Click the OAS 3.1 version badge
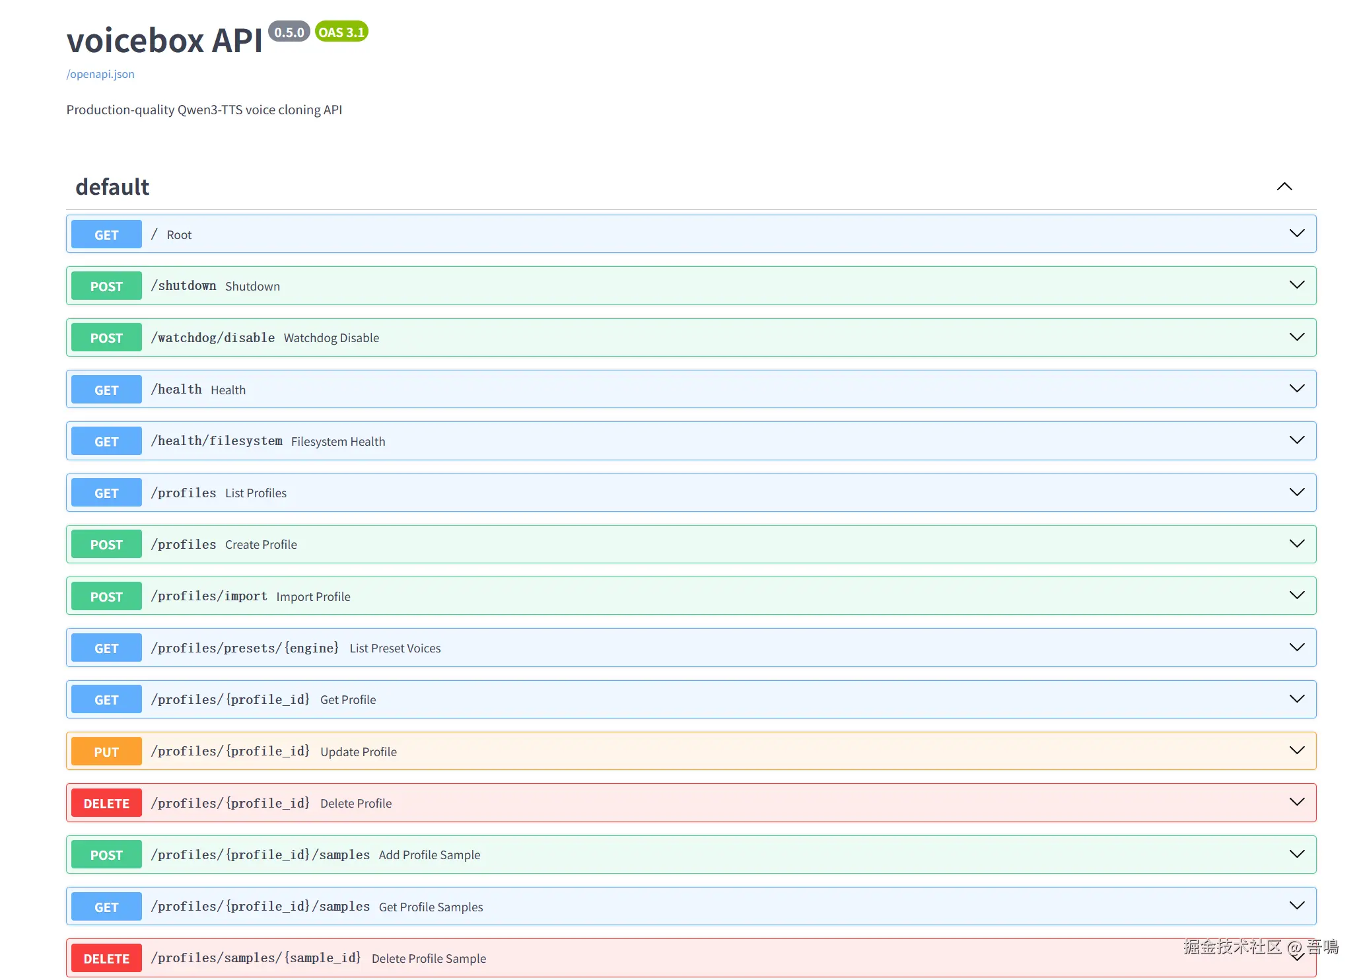The image size is (1363, 980). click(x=341, y=32)
